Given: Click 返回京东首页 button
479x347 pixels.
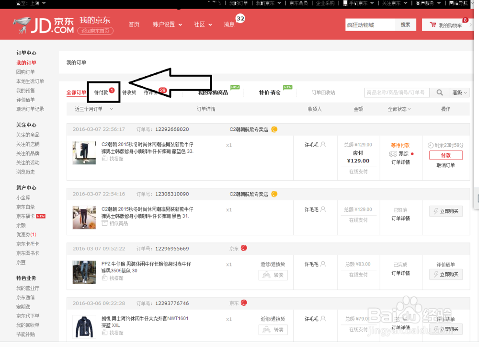Looking at the screenshot, I should pos(95,31).
